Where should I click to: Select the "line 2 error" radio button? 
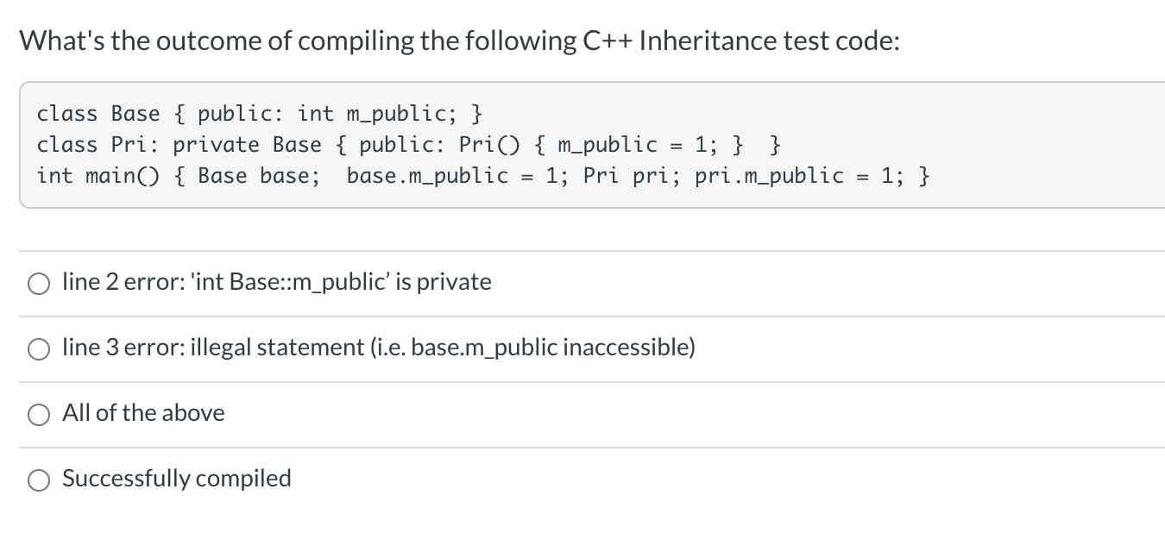40,283
